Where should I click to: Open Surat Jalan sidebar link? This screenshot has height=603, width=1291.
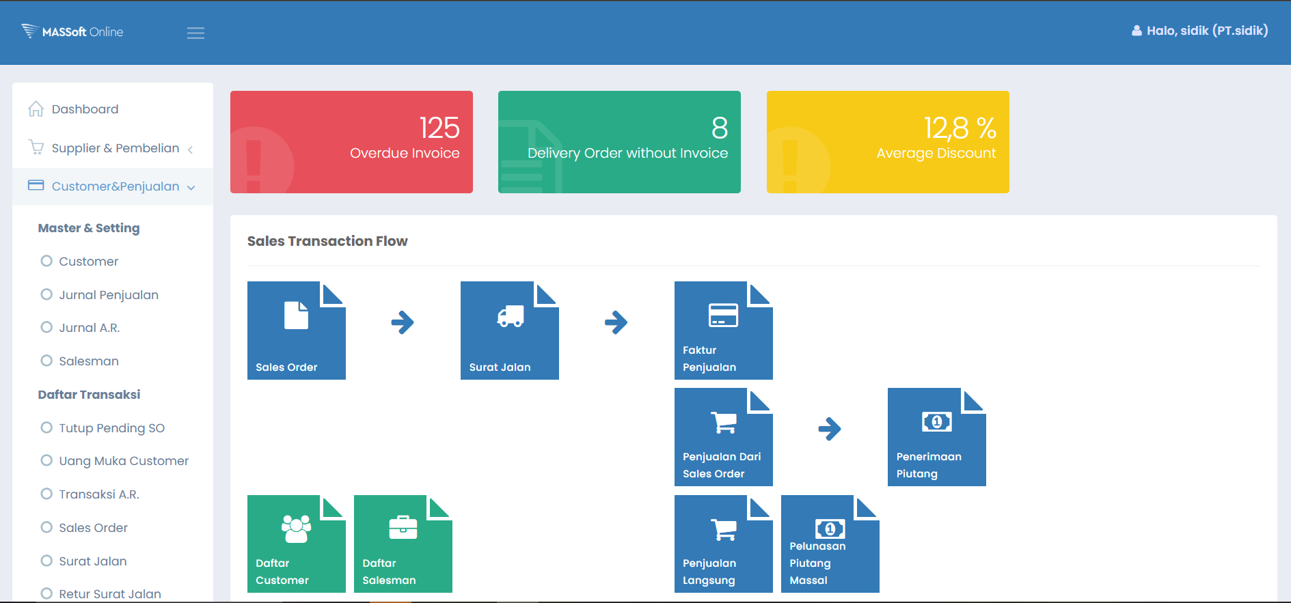click(93, 561)
